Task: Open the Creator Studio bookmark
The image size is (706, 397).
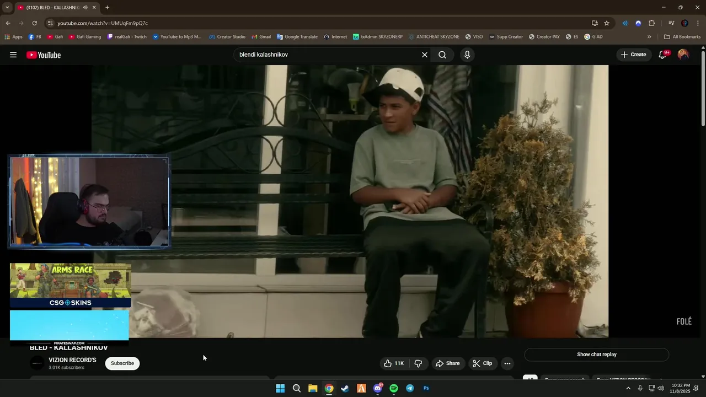Action: (x=227, y=37)
